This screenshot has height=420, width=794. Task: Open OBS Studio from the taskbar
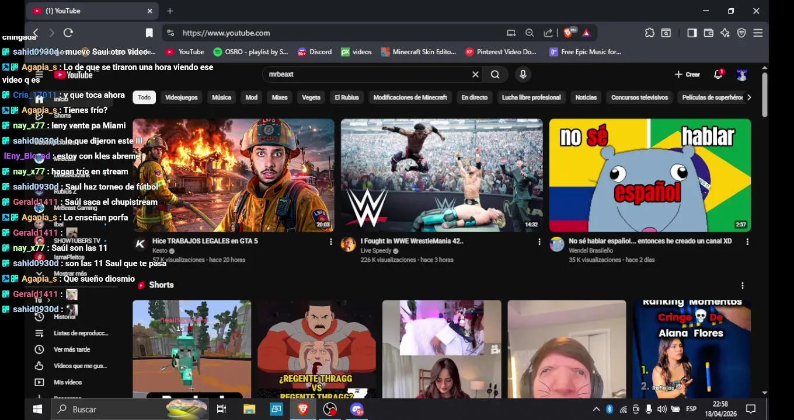coord(330,409)
